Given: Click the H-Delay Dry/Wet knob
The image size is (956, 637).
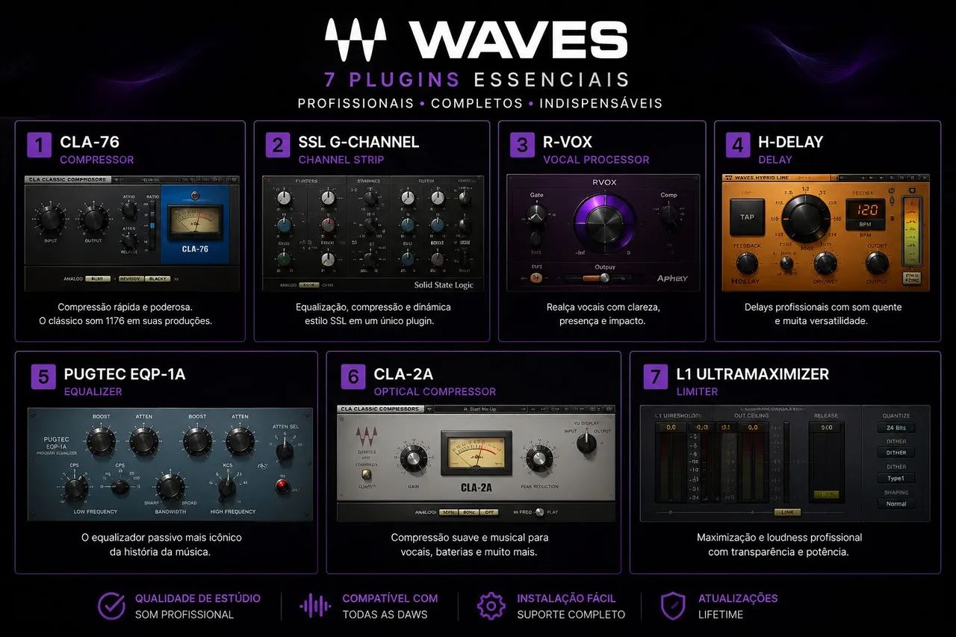Looking at the screenshot, I should (825, 263).
